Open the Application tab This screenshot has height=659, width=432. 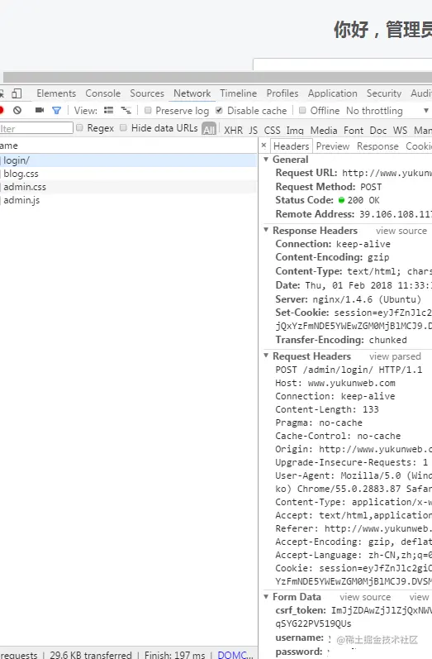pos(333,93)
